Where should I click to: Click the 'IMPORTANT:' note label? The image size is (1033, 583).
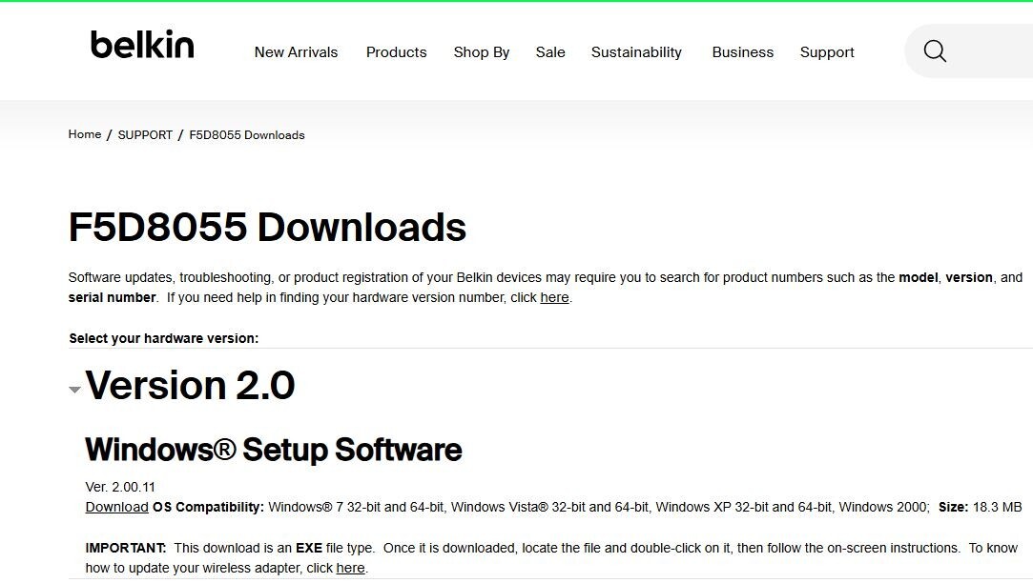pos(126,548)
